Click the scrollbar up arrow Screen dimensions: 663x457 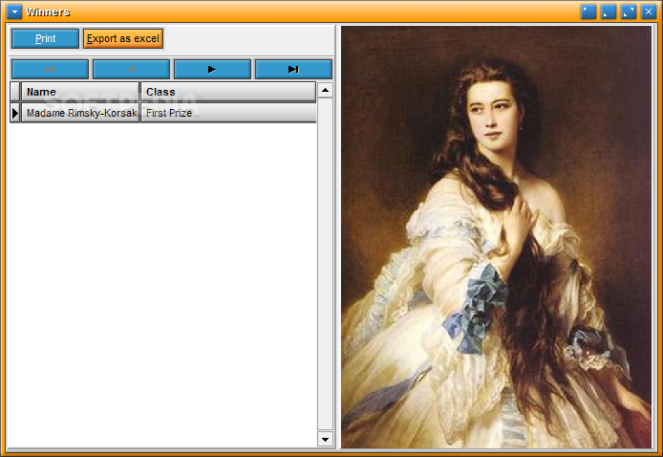tap(325, 90)
